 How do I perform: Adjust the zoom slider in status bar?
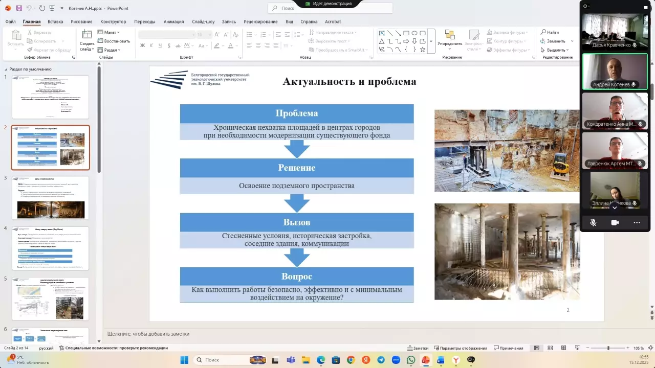pos(608,348)
